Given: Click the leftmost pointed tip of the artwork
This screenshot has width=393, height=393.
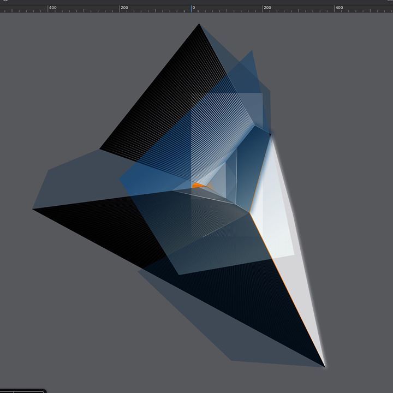Looking at the screenshot, I should click(33, 209).
